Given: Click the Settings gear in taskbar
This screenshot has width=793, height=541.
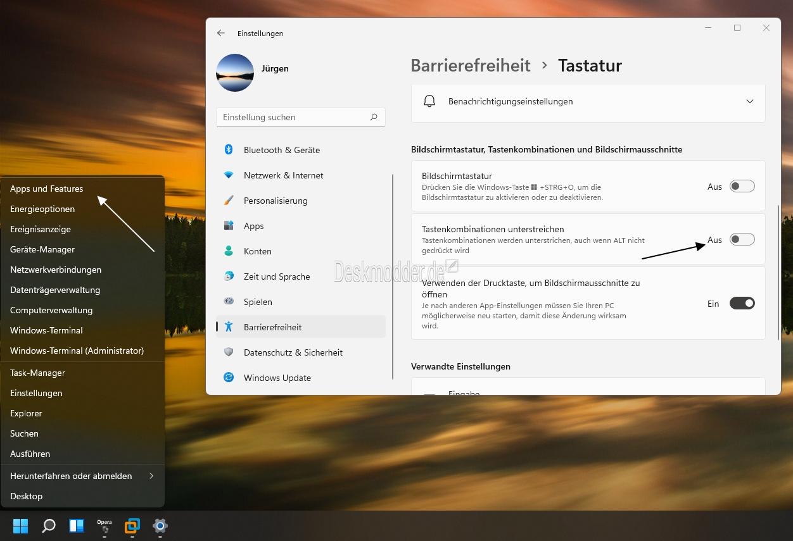Looking at the screenshot, I should pos(160,525).
